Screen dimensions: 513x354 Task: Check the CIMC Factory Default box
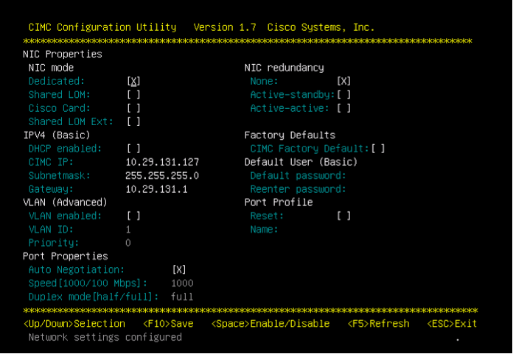coord(378,149)
